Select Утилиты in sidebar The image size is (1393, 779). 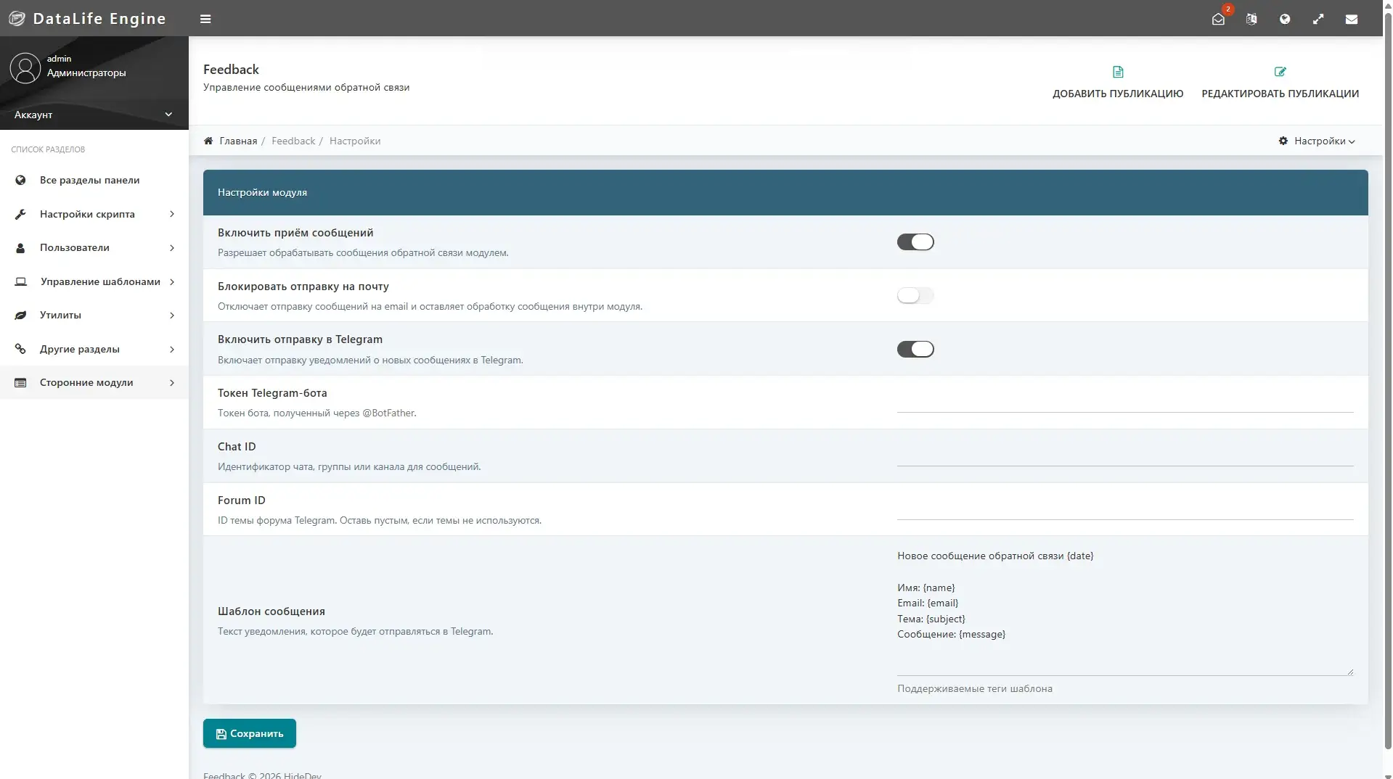point(94,316)
